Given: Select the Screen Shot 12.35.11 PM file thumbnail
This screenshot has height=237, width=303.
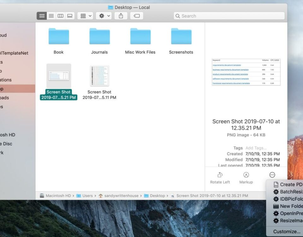Looking at the screenshot, I should point(99,76).
